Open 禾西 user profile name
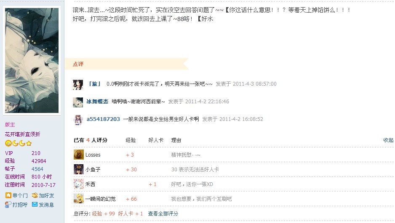Image resolution: width=395 pixels, height=223 pixels. point(90,184)
